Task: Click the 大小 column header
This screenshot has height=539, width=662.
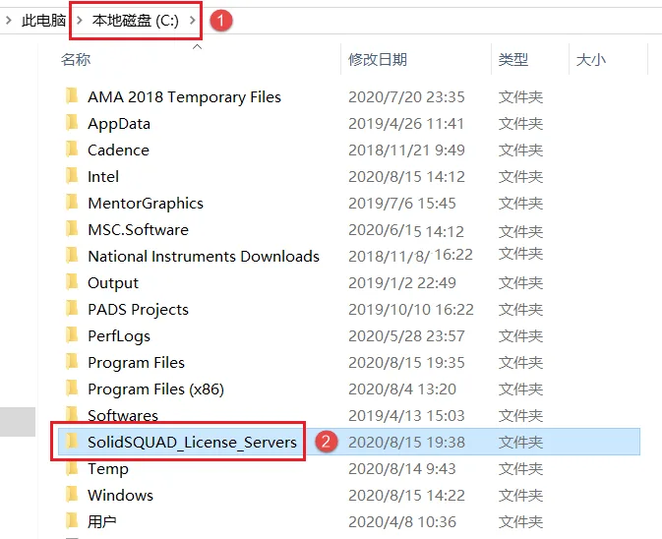Action: 590,60
